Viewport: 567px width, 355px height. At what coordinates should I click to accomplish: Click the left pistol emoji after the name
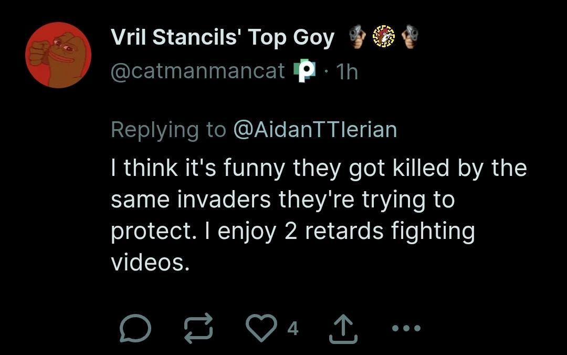point(357,37)
